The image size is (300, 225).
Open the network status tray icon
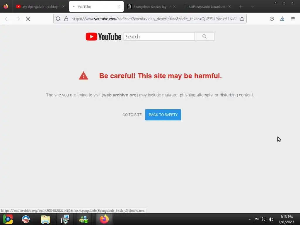tap(264, 219)
